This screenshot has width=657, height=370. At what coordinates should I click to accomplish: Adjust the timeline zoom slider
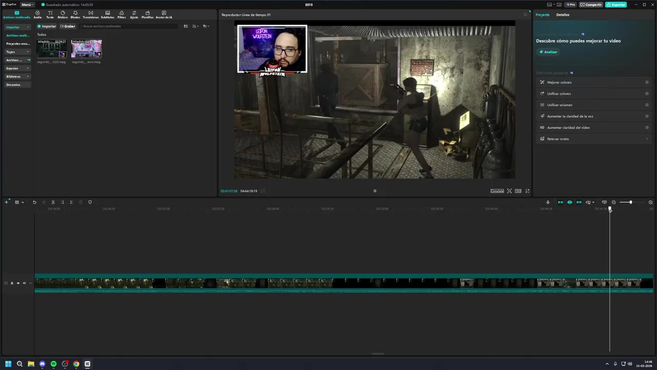[630, 202]
